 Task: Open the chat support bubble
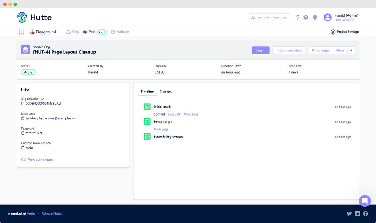click(x=365, y=201)
